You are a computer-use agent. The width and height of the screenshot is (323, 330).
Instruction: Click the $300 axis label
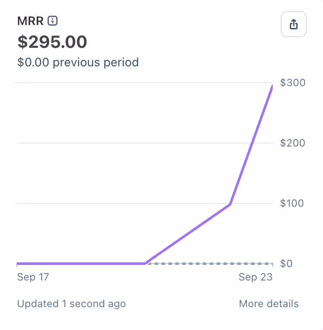[293, 83]
